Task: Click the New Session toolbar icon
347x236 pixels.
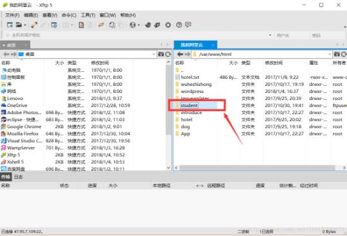Action: pos(10,25)
